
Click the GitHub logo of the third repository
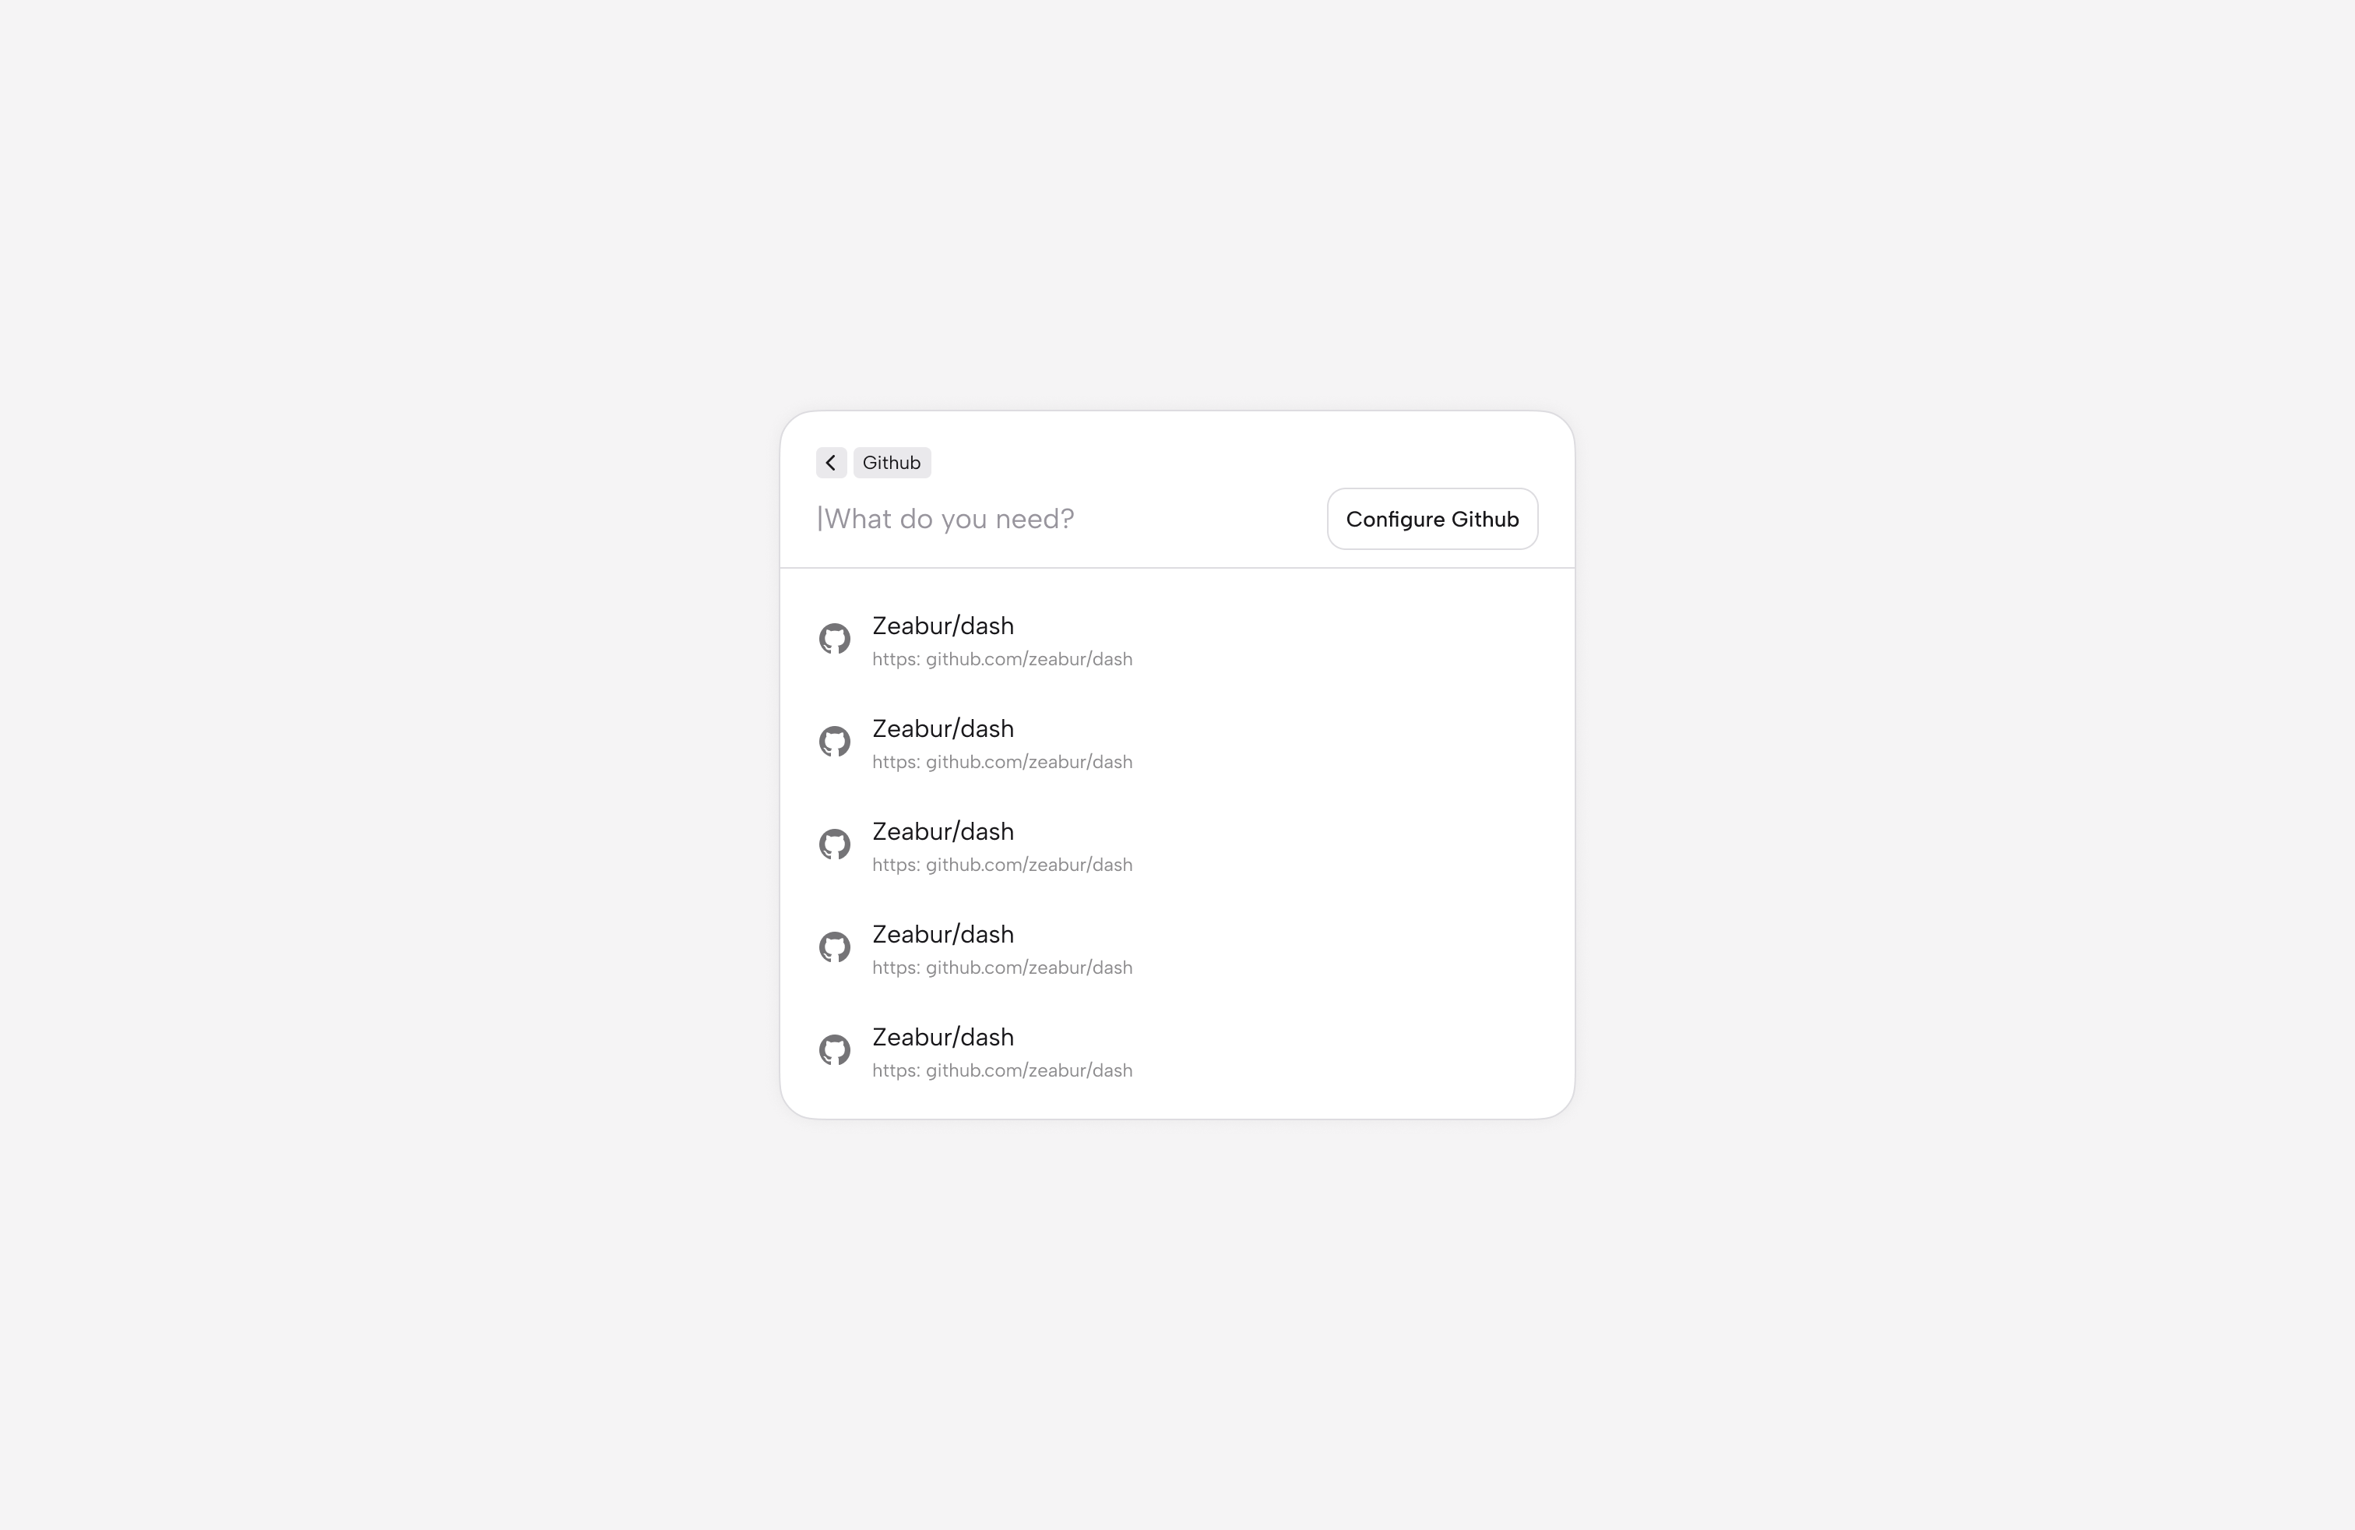(x=834, y=845)
